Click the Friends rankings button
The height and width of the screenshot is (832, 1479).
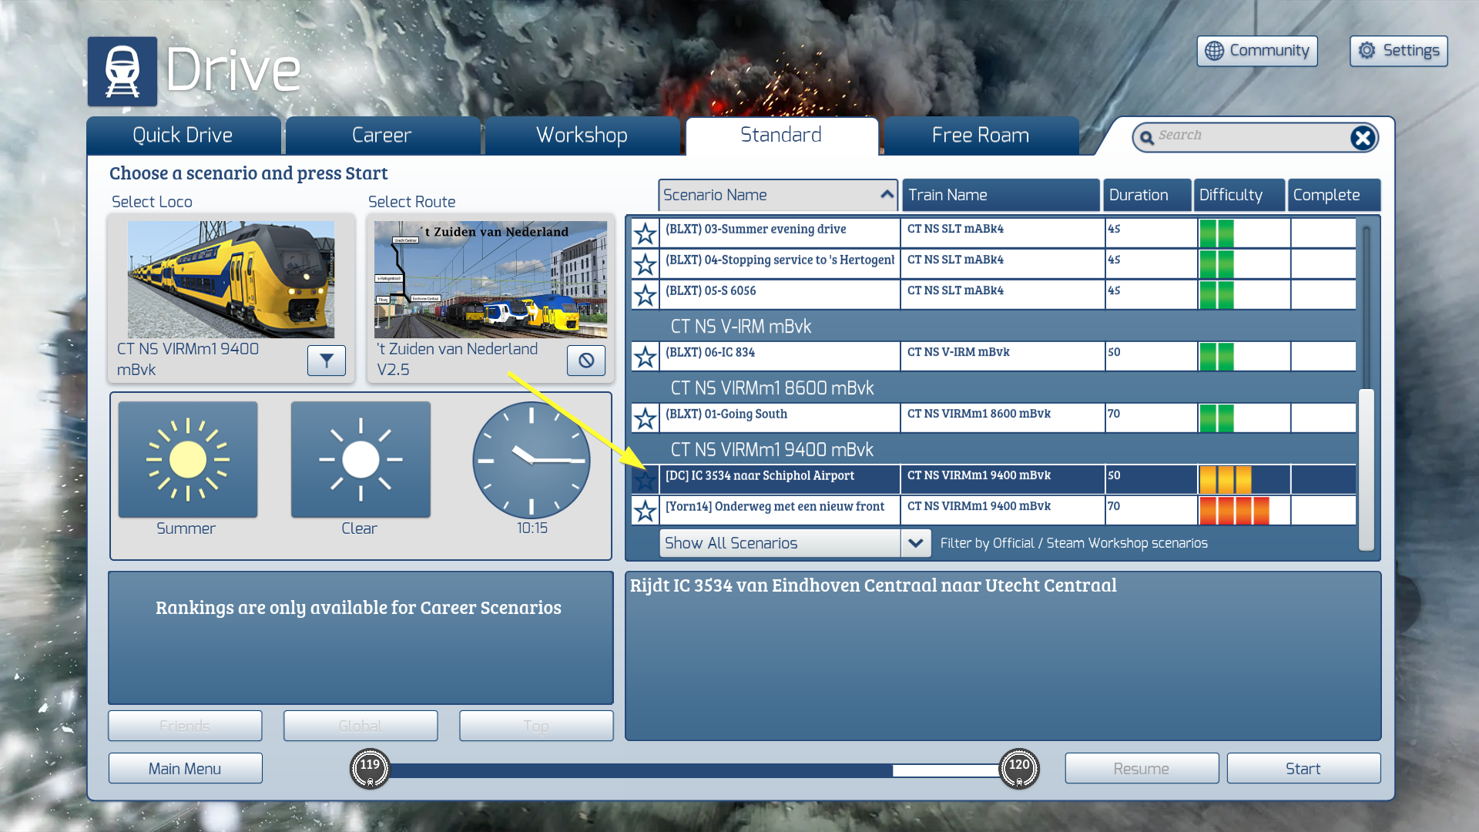(x=185, y=726)
